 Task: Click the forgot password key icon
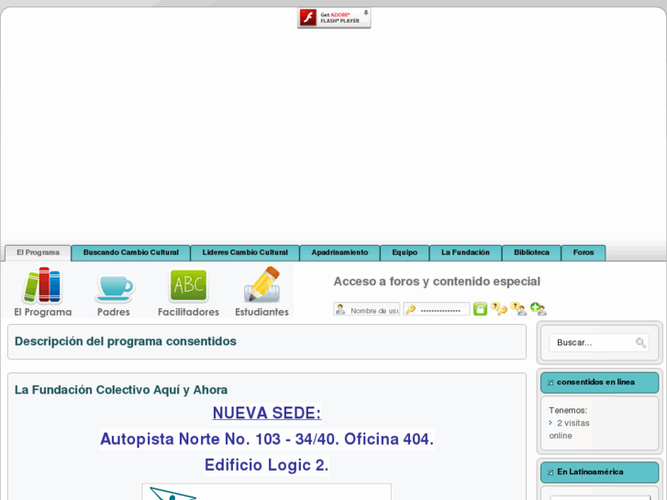pyautogui.click(x=498, y=309)
